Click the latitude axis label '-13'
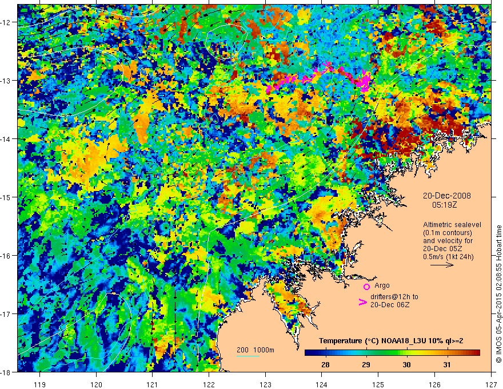 [x=6, y=80]
